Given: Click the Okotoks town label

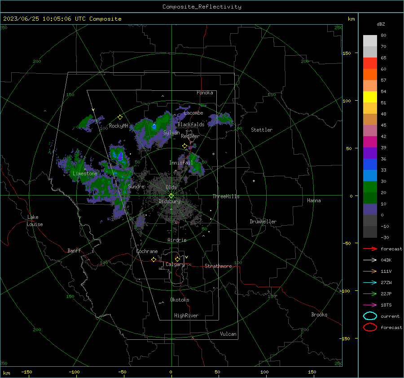Looking at the screenshot, I should (x=180, y=300).
